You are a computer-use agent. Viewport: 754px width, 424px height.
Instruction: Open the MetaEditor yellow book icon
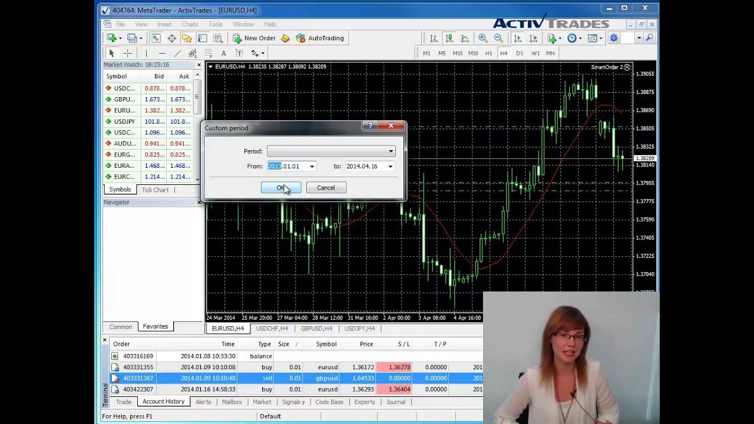tap(285, 38)
